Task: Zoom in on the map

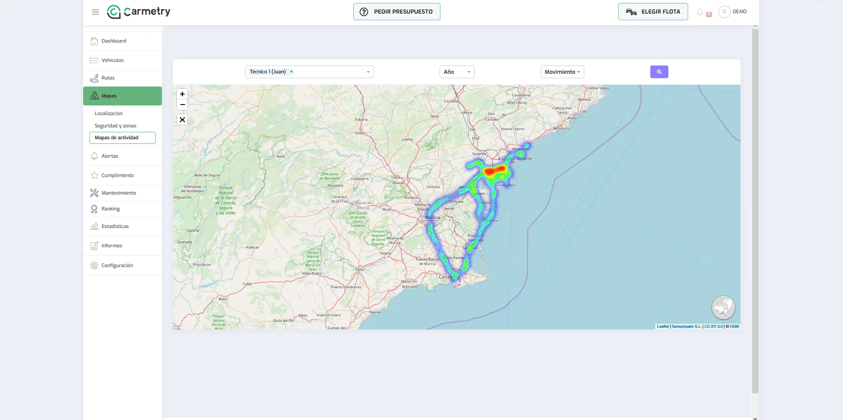Action: [x=182, y=94]
